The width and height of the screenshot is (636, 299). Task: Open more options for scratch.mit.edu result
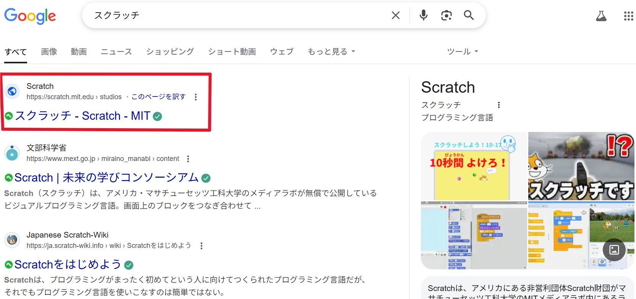coord(196,97)
